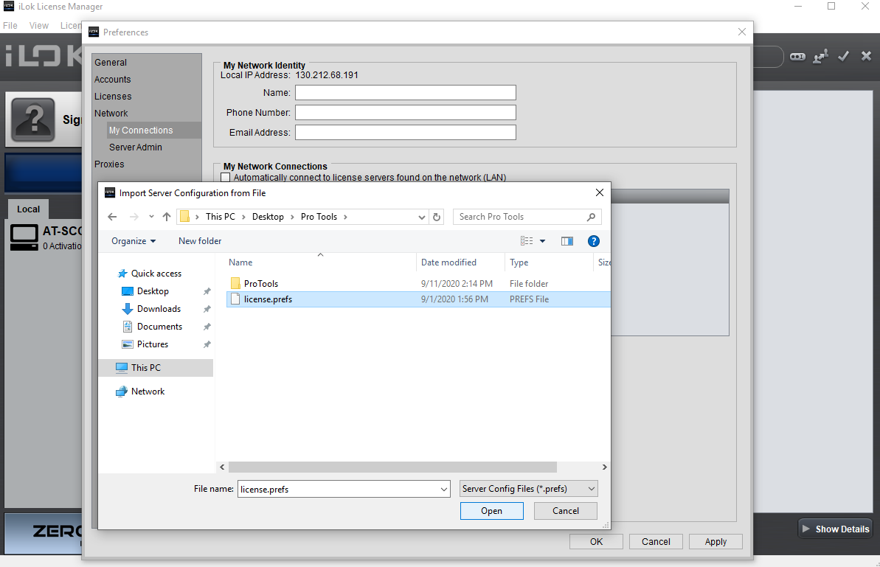Open Quick access in navigation pane
This screenshot has width=880, height=567.
pyautogui.click(x=156, y=274)
